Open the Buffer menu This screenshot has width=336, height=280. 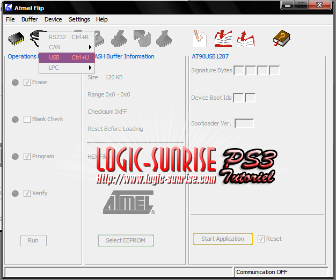(30, 19)
